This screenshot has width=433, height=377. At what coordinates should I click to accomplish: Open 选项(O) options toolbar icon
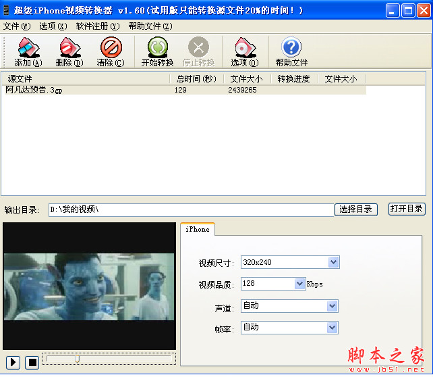(x=245, y=52)
